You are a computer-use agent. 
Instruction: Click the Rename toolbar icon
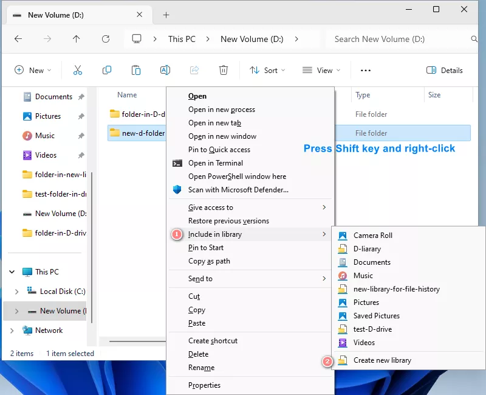[165, 70]
